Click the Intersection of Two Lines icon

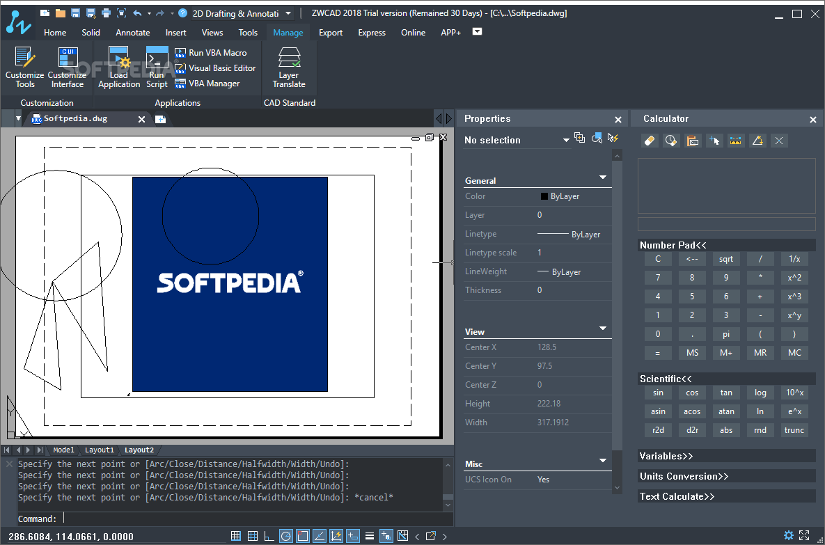(778, 141)
